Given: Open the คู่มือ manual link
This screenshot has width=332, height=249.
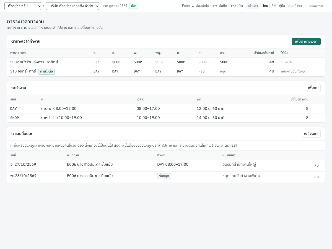Looking at the screenshot, I should (x=282, y=6).
